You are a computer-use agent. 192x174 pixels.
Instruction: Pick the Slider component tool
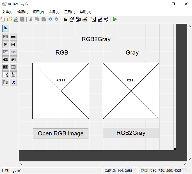click(13, 37)
